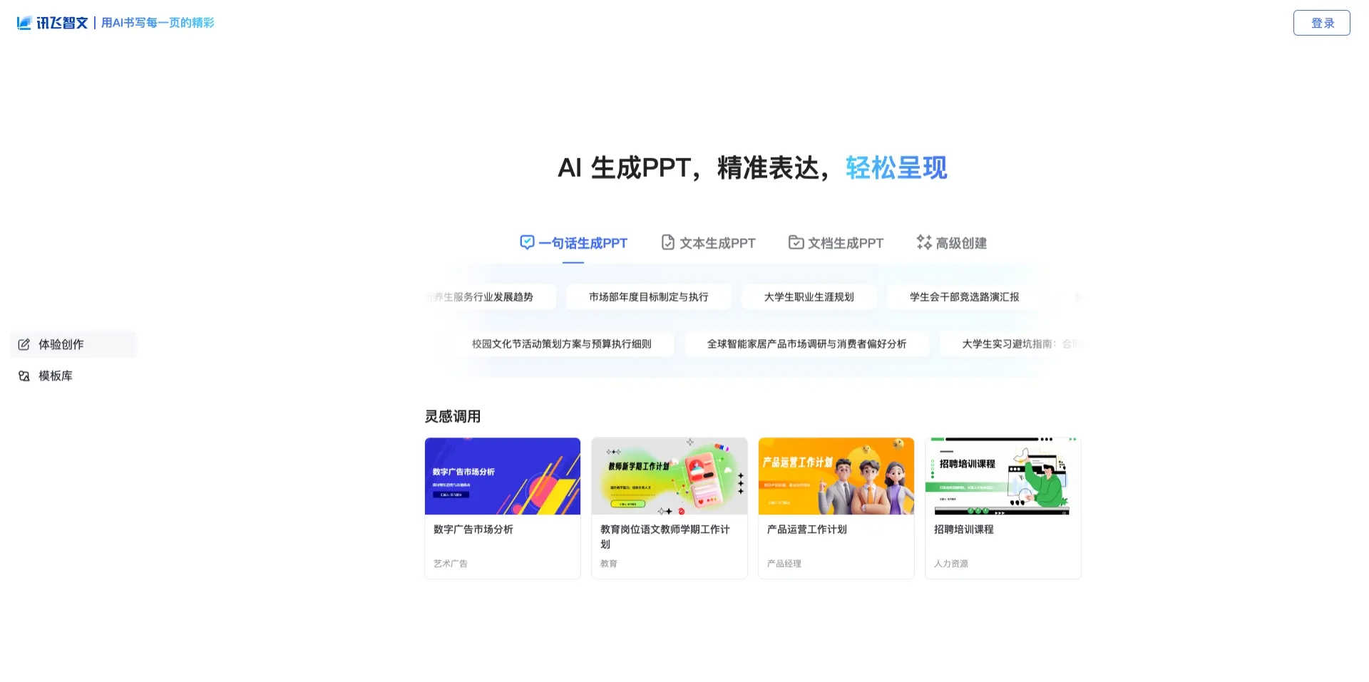Click the folder icon on 文档生成PPT tab

(795, 242)
